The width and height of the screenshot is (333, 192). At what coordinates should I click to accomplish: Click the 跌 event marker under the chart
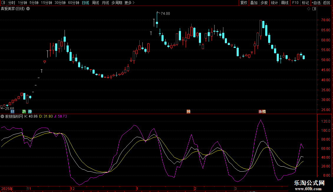(24, 111)
